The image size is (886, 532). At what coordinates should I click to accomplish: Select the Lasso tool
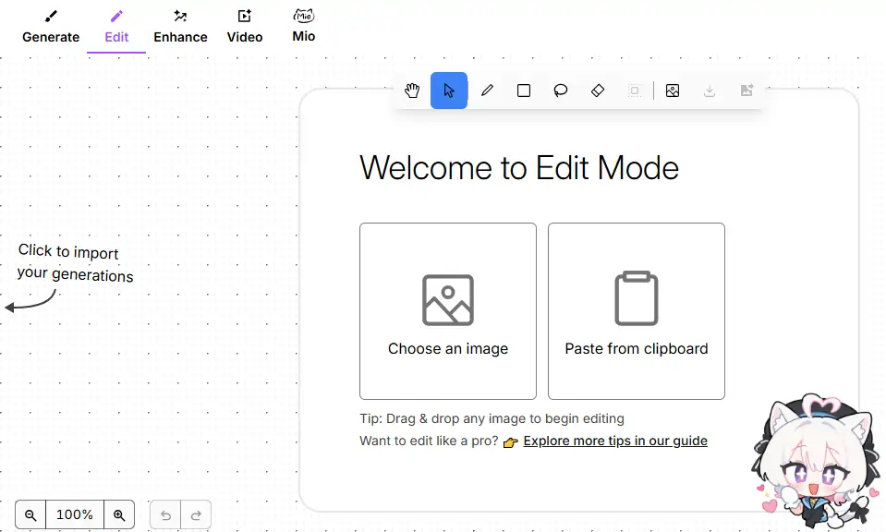pos(561,91)
